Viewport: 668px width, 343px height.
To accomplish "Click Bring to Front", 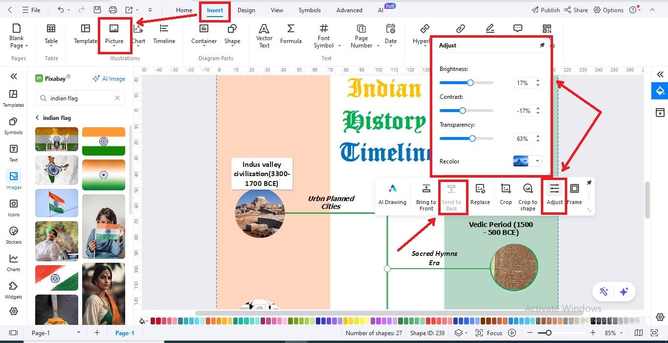I will pyautogui.click(x=426, y=198).
